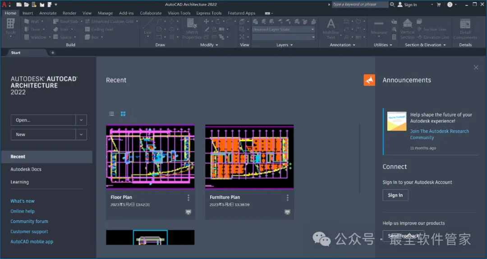Open the Collaborate ribbon tab
Image resolution: width=487 pixels, height=259 pixels.
[x=151, y=13]
